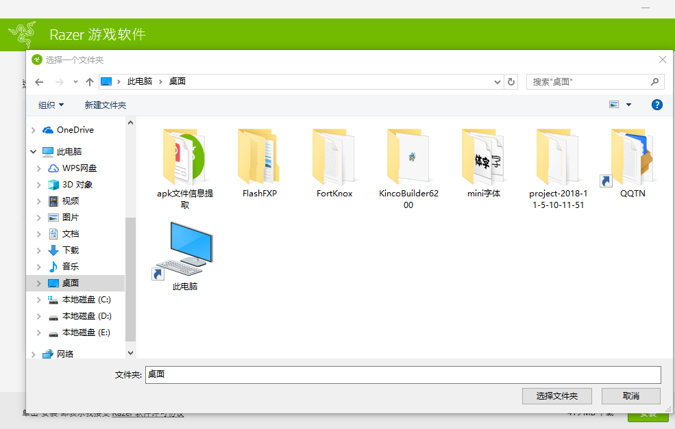Viewport: 675px width, 429px height.
Task: Open the view options dropdown arrow
Action: [628, 105]
